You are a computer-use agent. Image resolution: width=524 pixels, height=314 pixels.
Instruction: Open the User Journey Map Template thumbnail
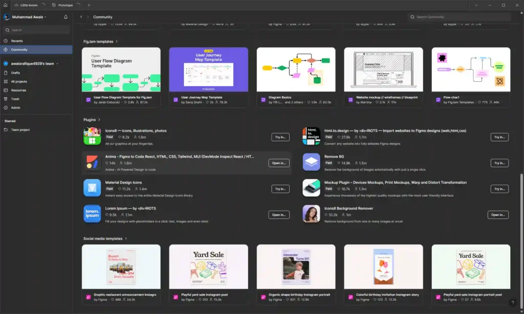208,69
